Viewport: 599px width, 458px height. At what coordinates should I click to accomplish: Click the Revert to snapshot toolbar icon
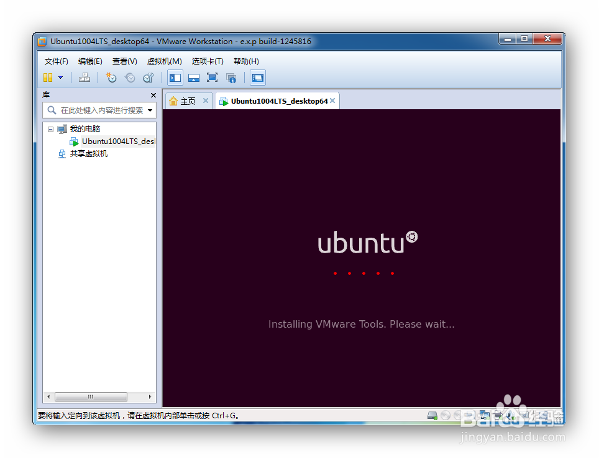130,78
